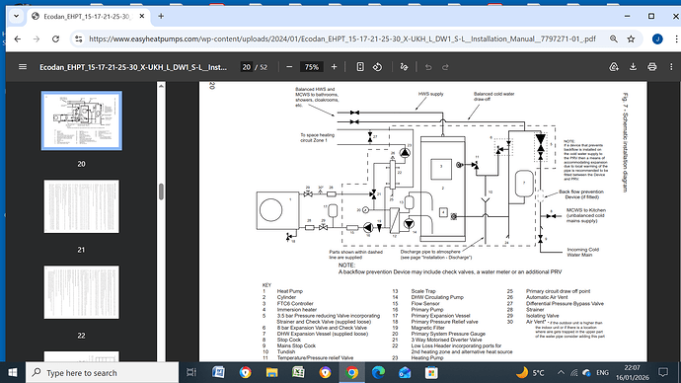Click the thumbnail panel scrollbar handle

[x=161, y=191]
